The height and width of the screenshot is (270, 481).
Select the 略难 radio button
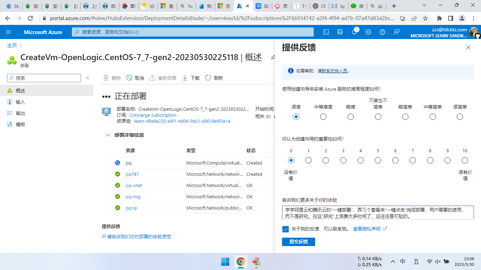351,117
